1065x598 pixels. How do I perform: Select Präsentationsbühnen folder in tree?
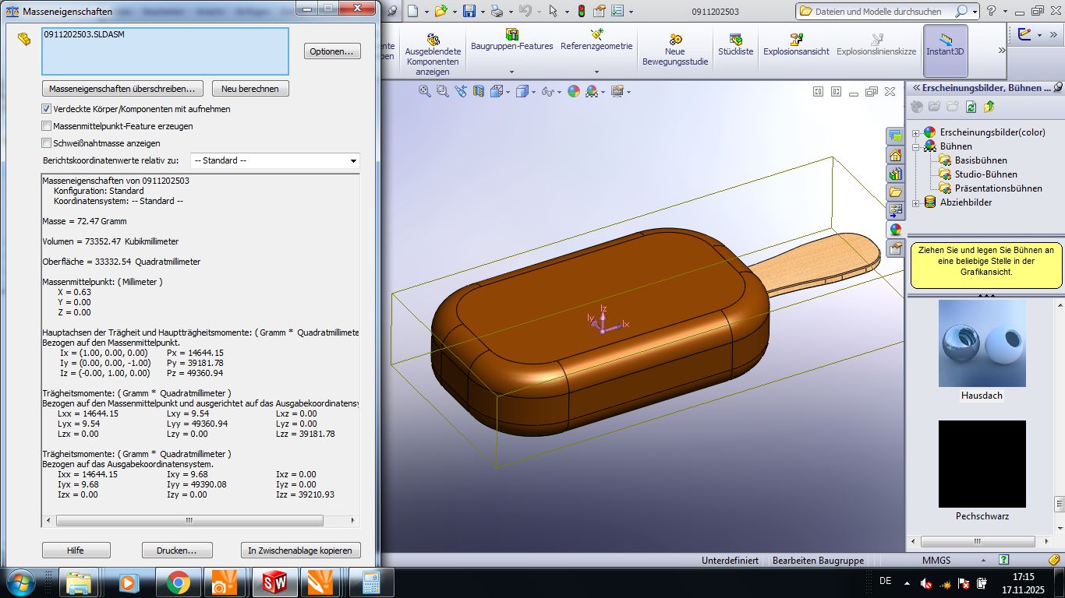[x=990, y=188]
